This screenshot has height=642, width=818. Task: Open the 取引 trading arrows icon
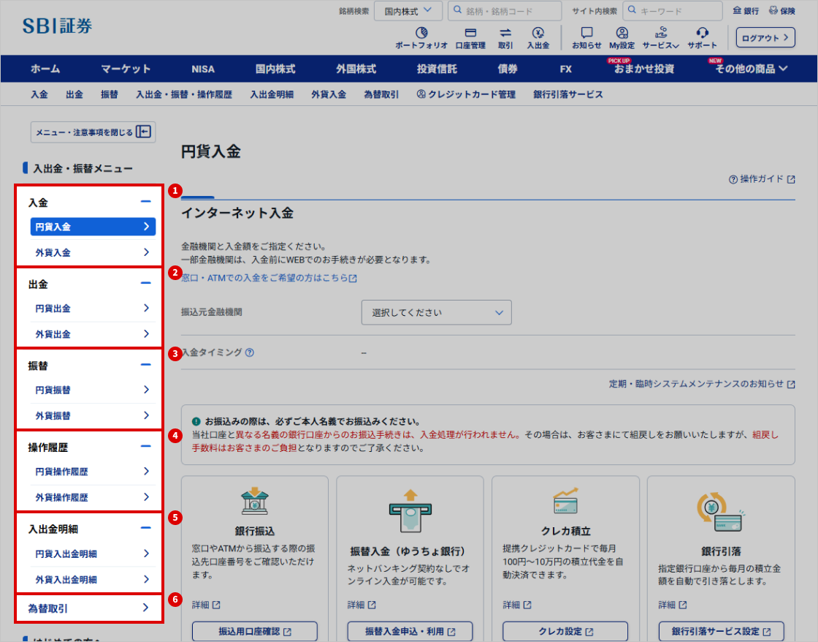point(505,33)
